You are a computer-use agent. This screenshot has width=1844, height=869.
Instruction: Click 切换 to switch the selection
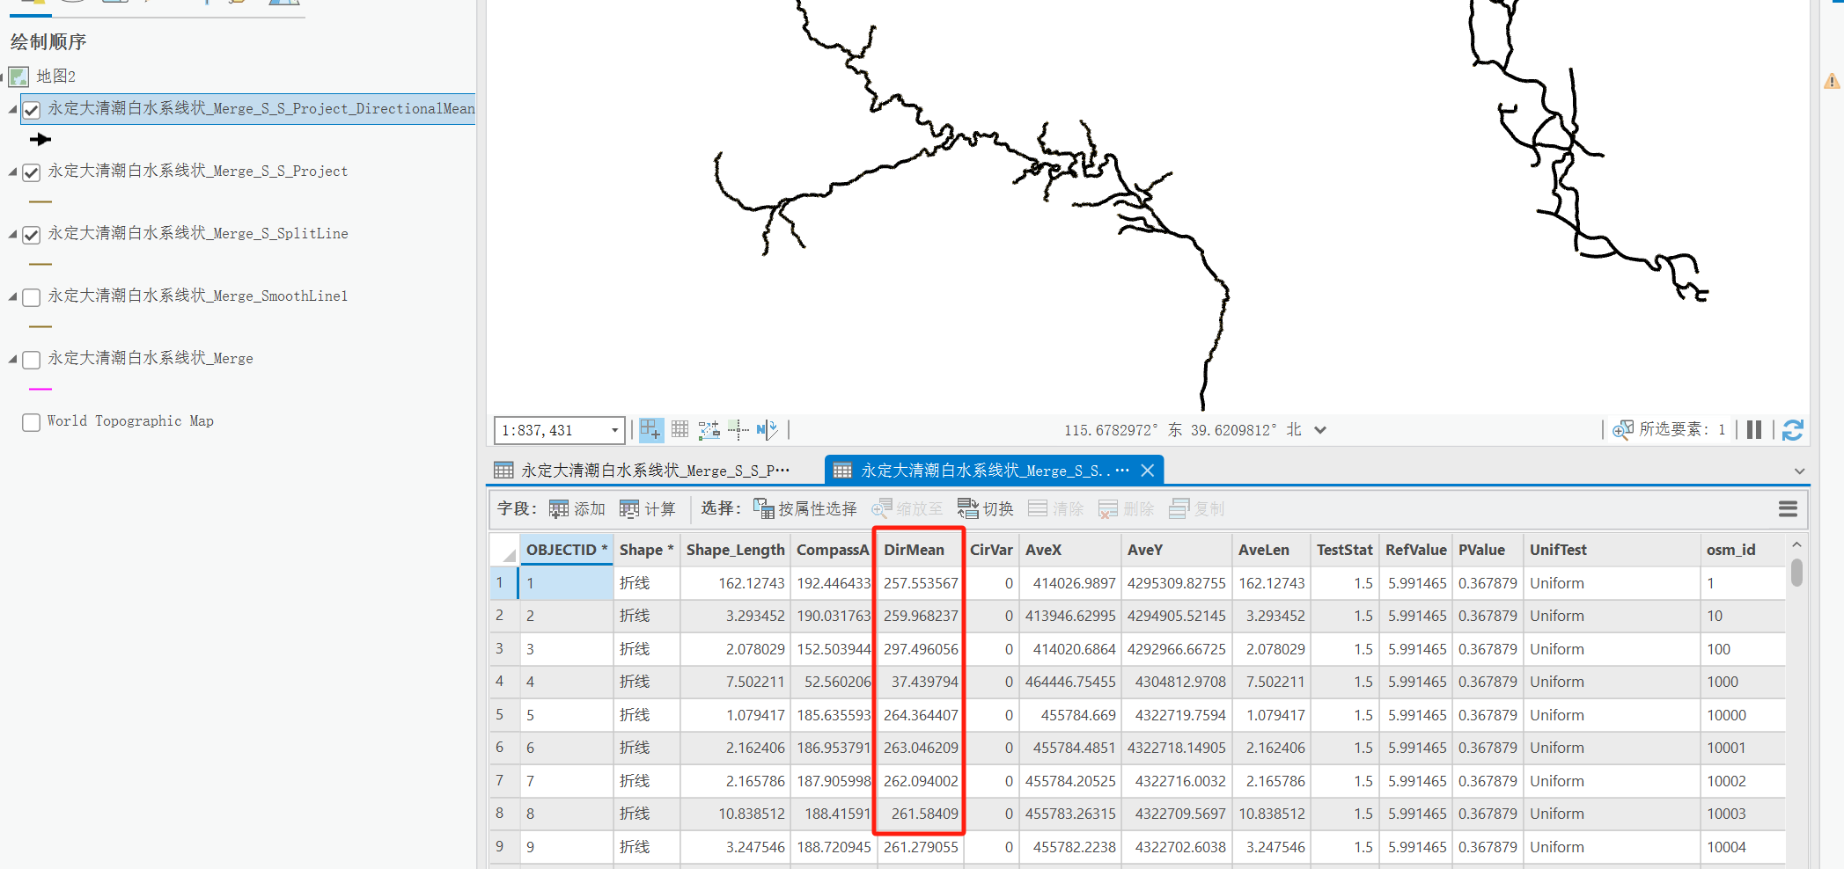coord(985,509)
